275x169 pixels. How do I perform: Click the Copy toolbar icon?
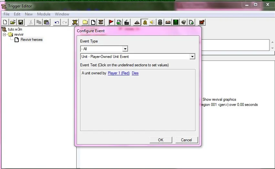39,22
